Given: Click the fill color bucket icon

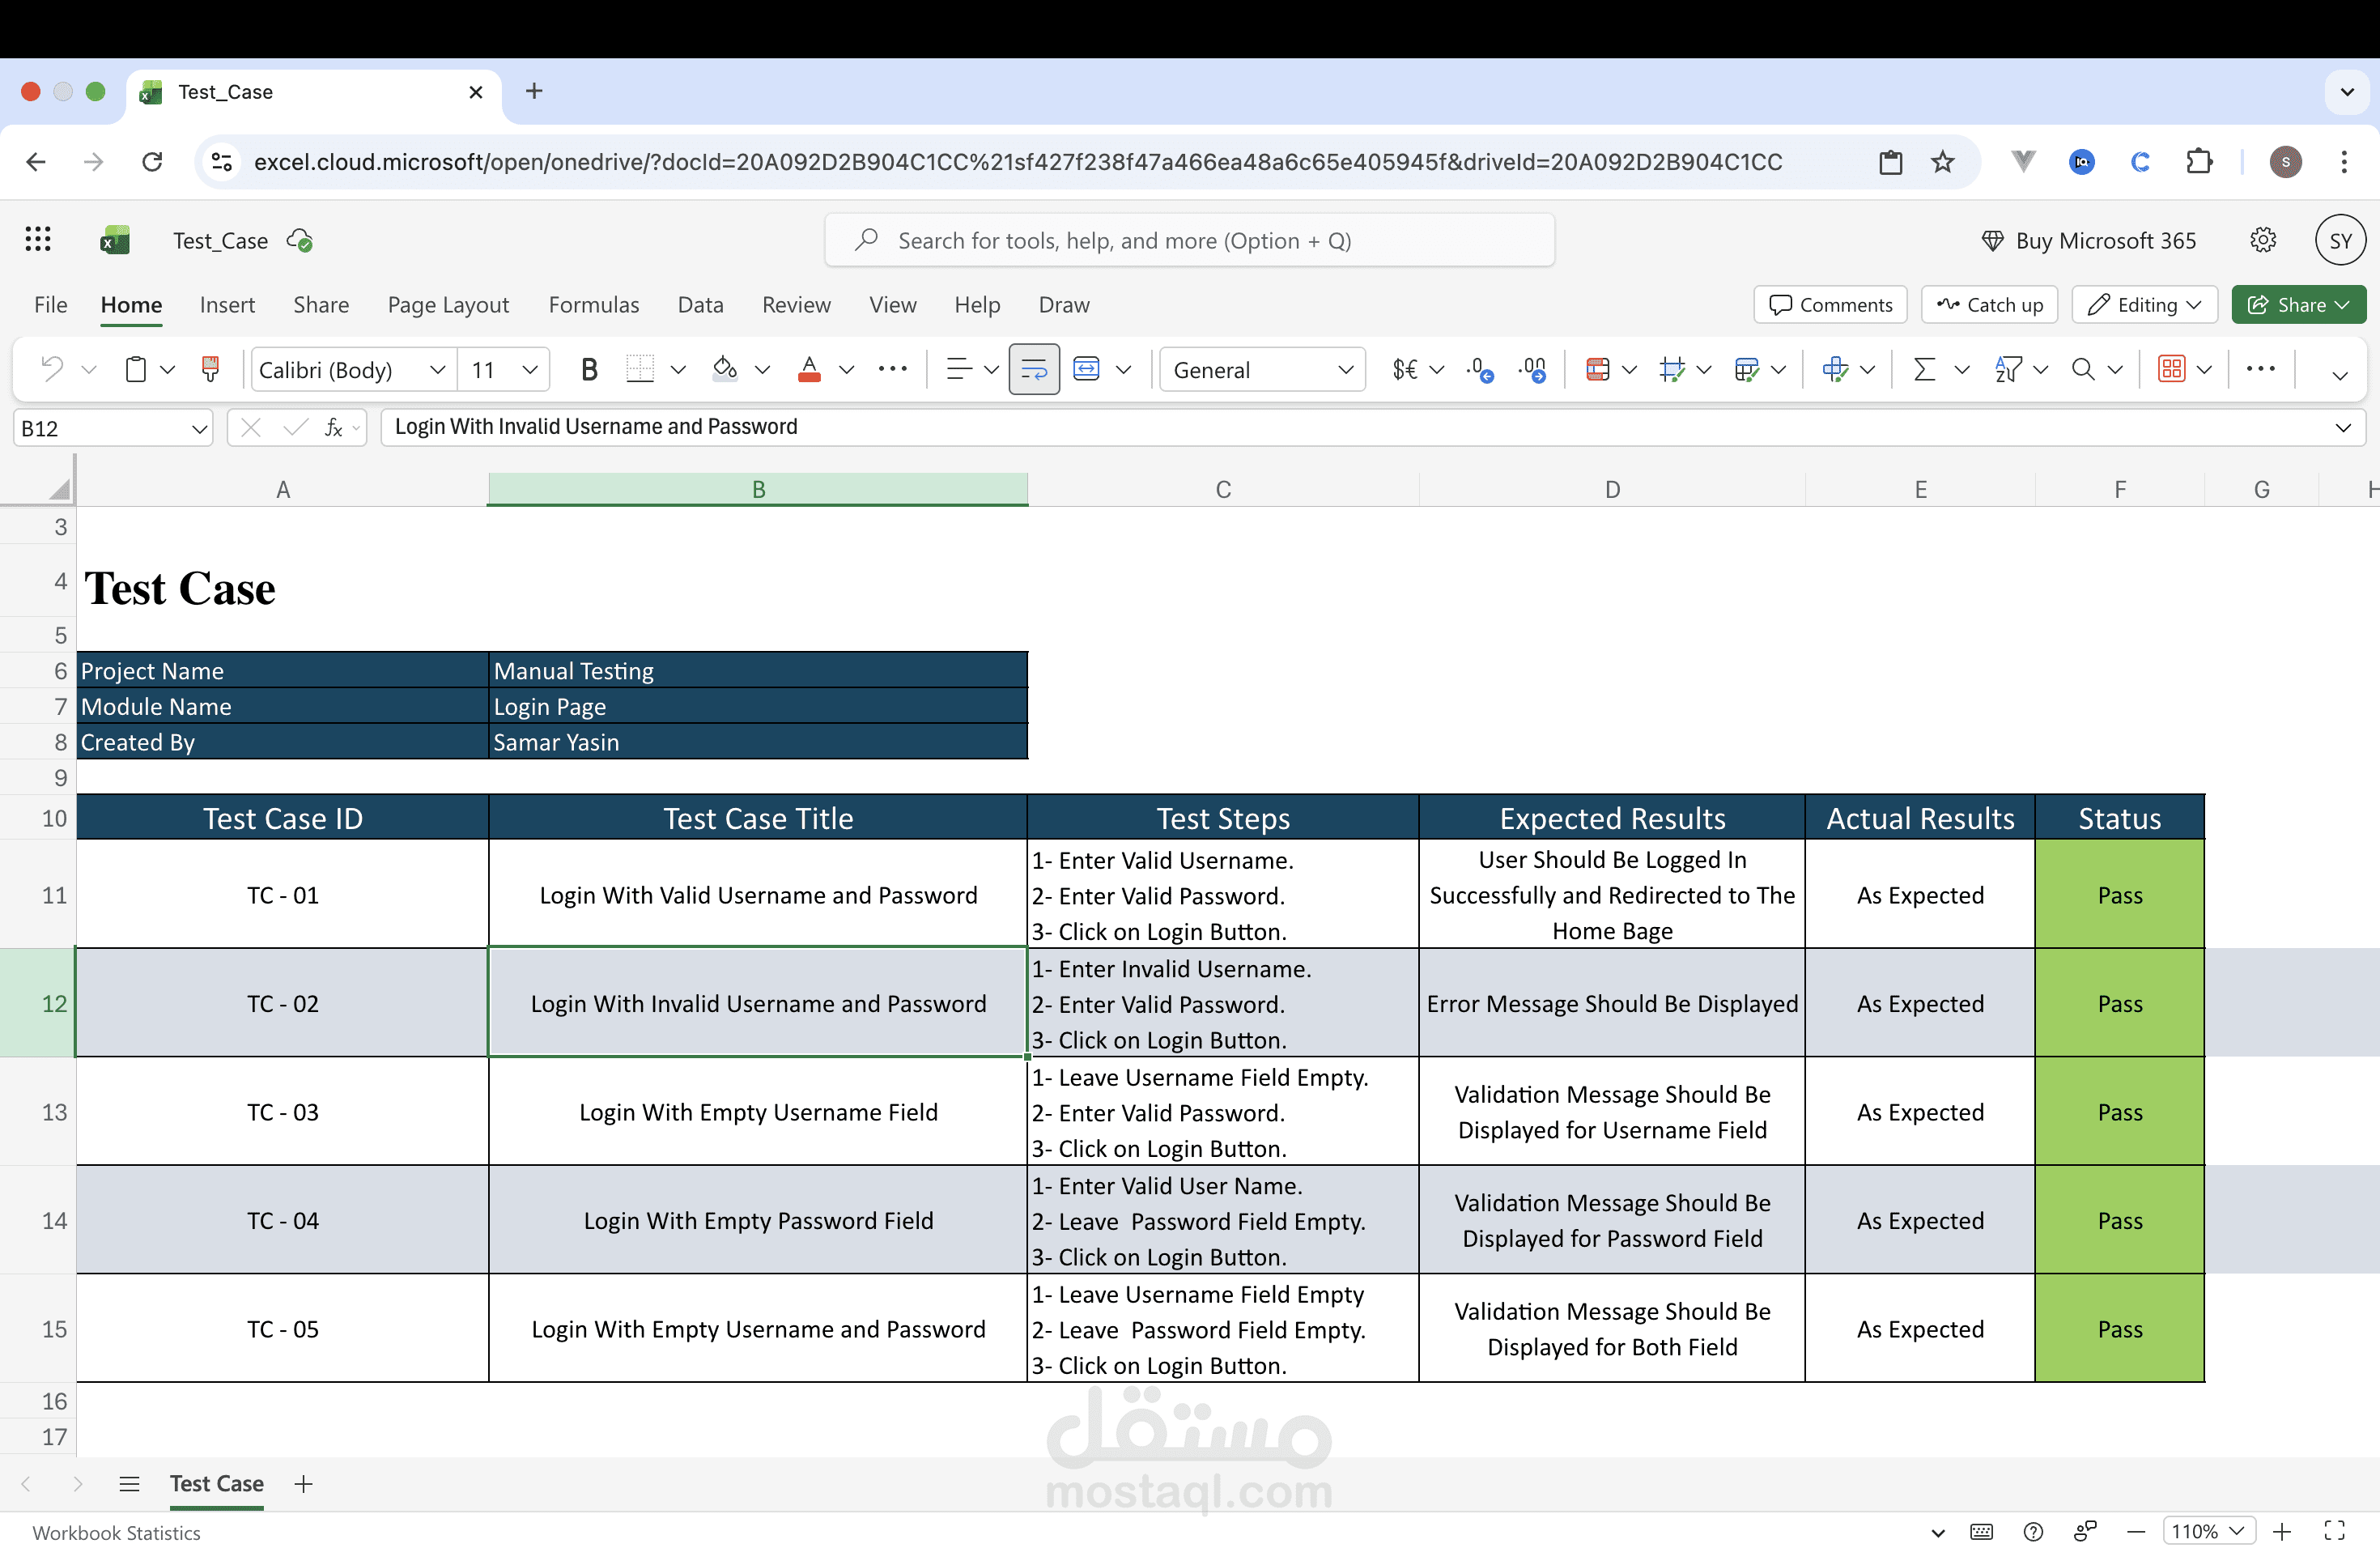Looking at the screenshot, I should tap(725, 370).
